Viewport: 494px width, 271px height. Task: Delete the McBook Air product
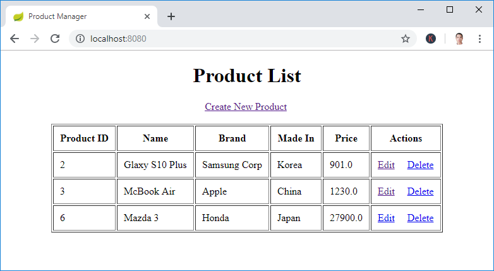click(420, 191)
